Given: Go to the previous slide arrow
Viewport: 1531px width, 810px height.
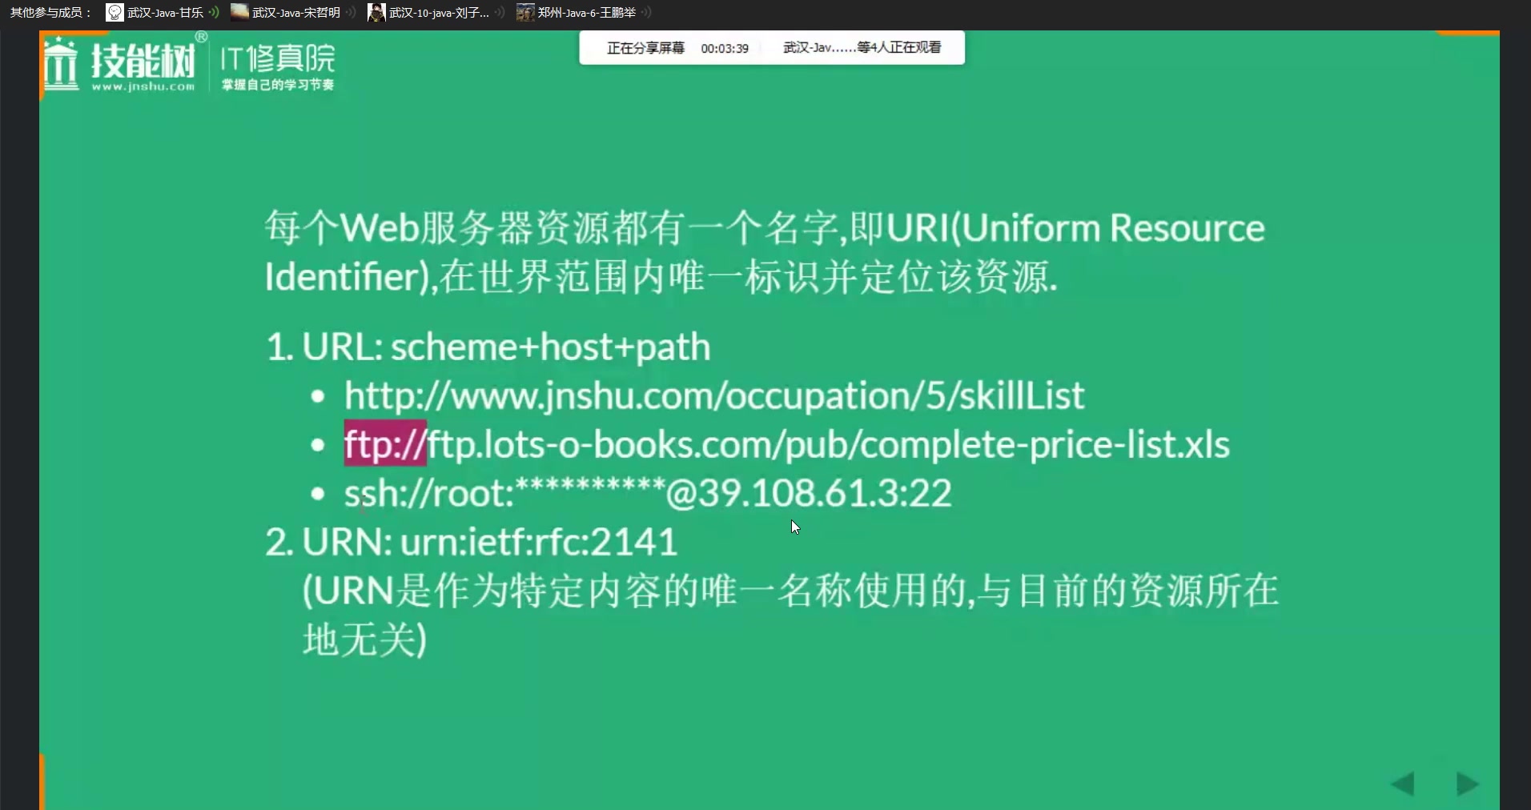Looking at the screenshot, I should [x=1403, y=784].
